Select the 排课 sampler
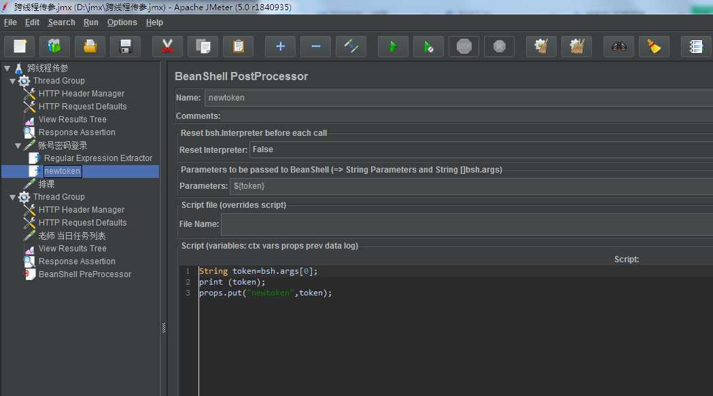This screenshot has height=396, width=713. click(x=46, y=184)
